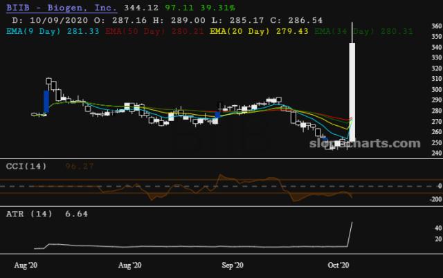Select the open price 287.16
This screenshot has width=443, height=278.
[129, 20]
